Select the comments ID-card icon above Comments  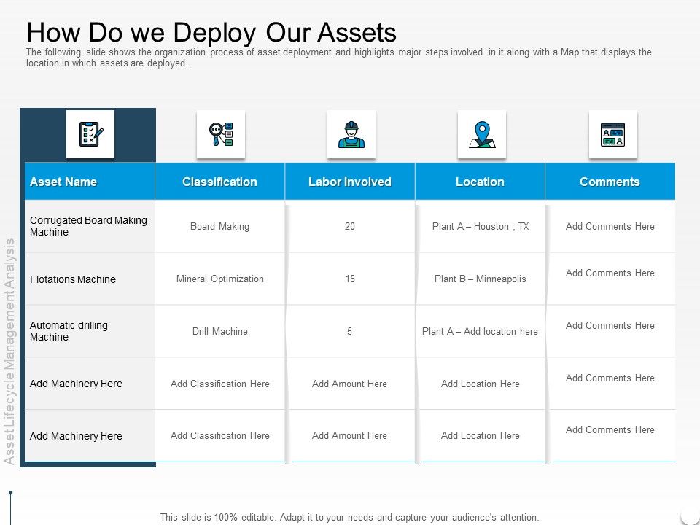pyautogui.click(x=613, y=133)
